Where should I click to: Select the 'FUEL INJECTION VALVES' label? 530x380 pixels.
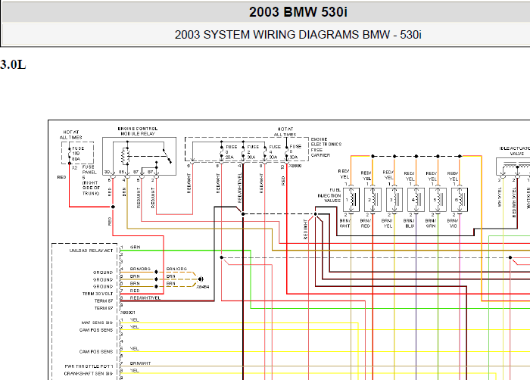point(329,195)
